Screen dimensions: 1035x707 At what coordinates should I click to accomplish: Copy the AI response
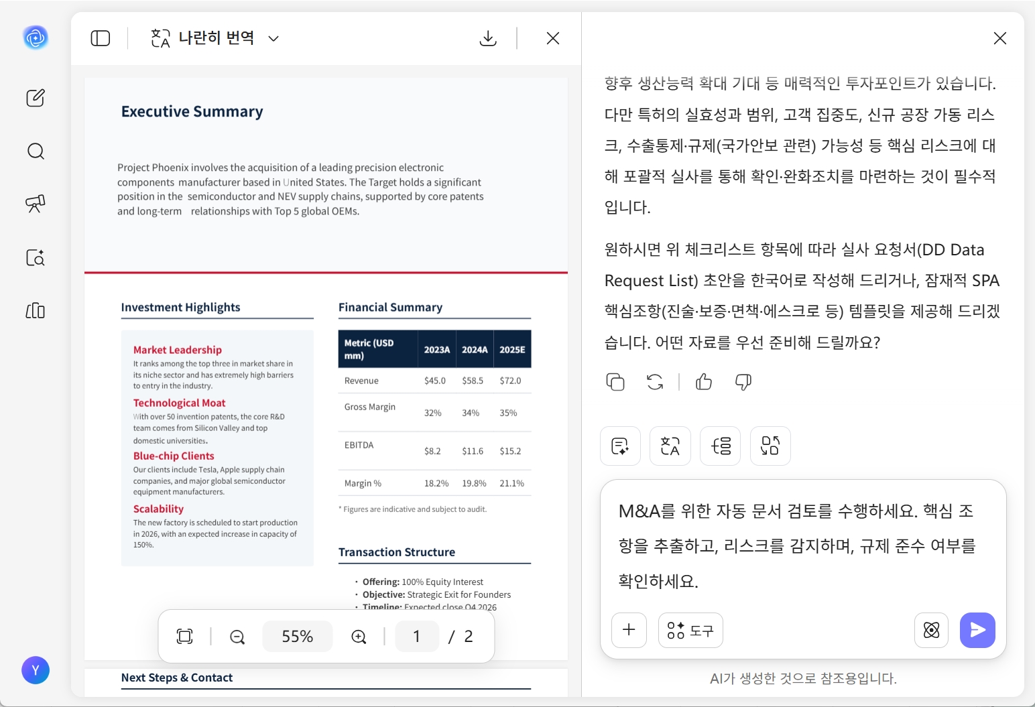pyautogui.click(x=615, y=381)
